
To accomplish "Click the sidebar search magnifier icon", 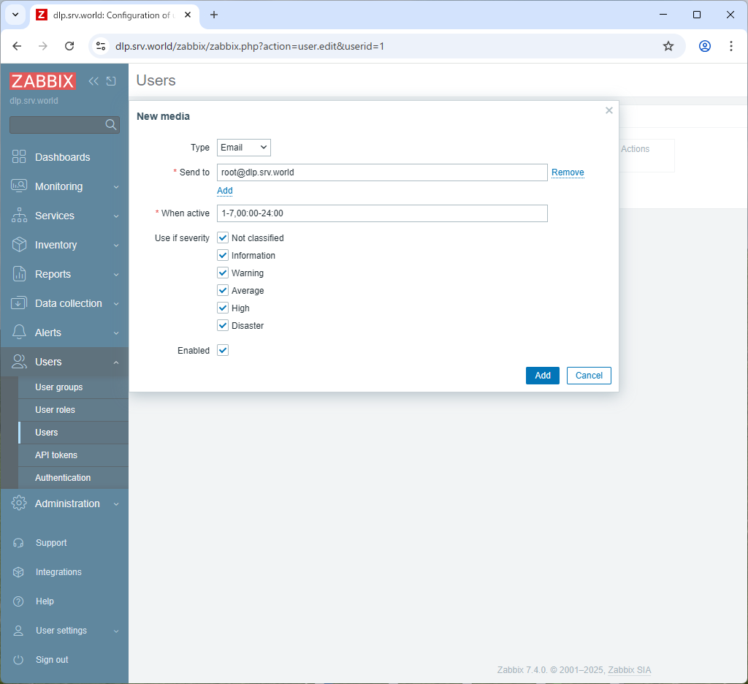I will [111, 124].
